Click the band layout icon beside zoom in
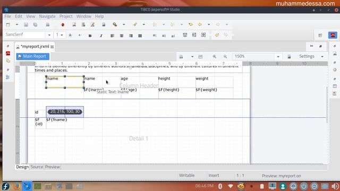Image resolution: width=340 pixels, height=191 pixels. [x=200, y=57]
